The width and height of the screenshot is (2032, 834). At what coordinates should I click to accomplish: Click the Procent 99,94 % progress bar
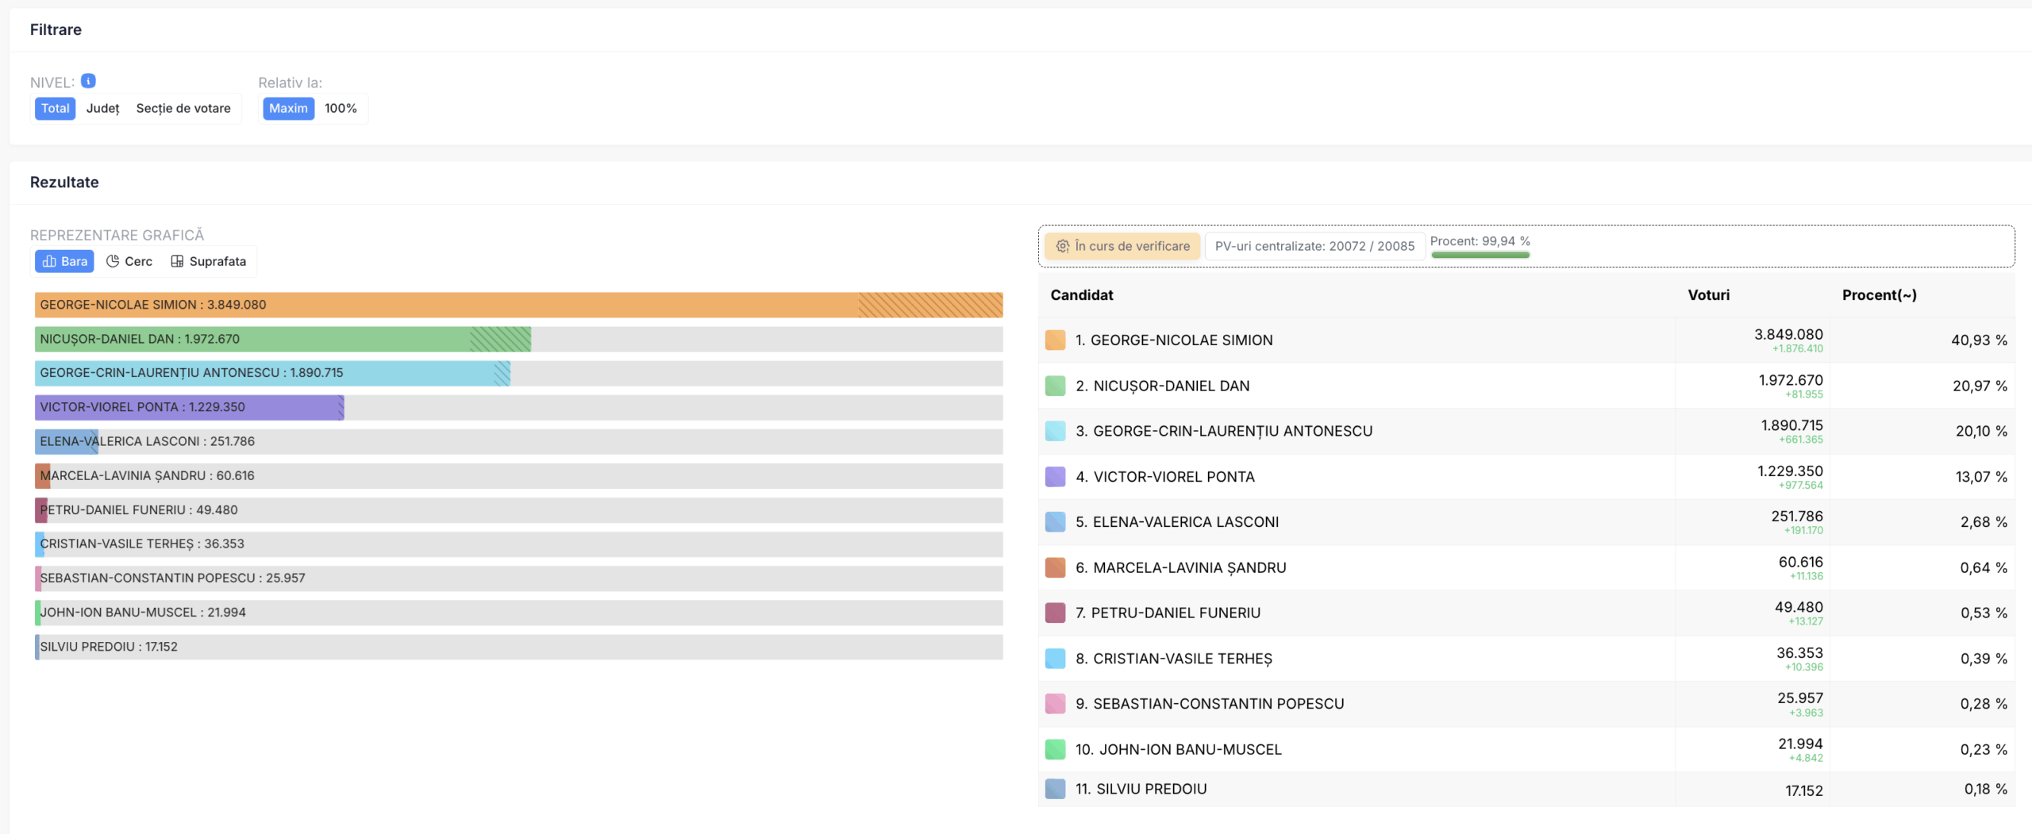pos(1480,254)
